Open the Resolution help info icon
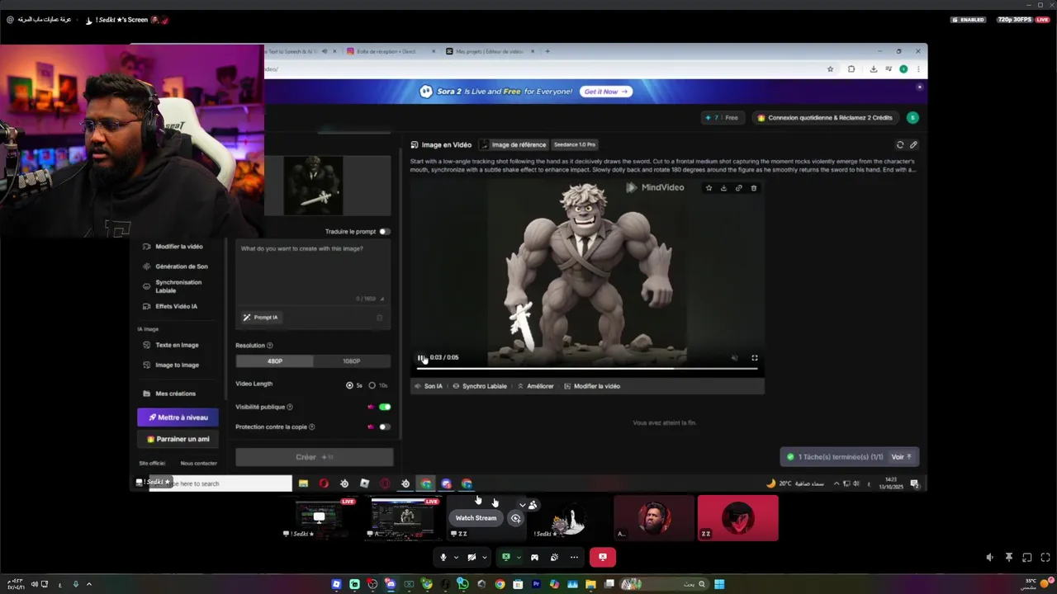 click(x=269, y=346)
